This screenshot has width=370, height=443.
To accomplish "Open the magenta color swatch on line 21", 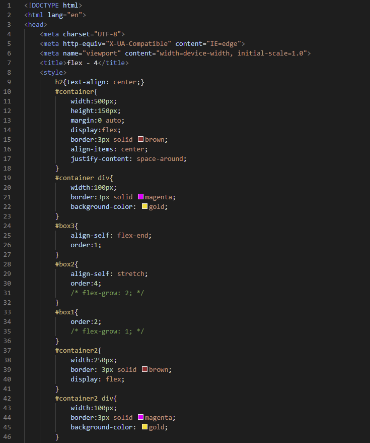I will click(140, 197).
